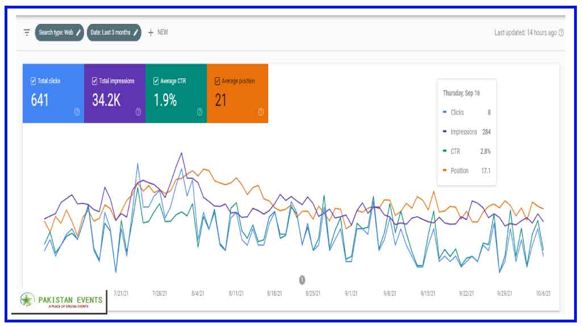The width and height of the screenshot is (582, 327).
Task: Click the 9/1/21 axis date label
Action: pos(351,294)
